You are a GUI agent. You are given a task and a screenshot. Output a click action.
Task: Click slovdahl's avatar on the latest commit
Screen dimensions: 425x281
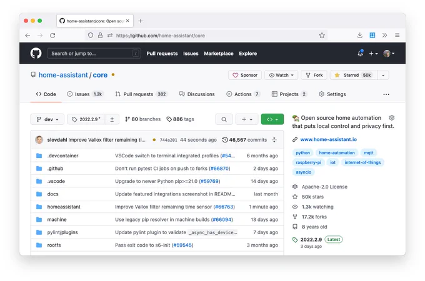39,140
